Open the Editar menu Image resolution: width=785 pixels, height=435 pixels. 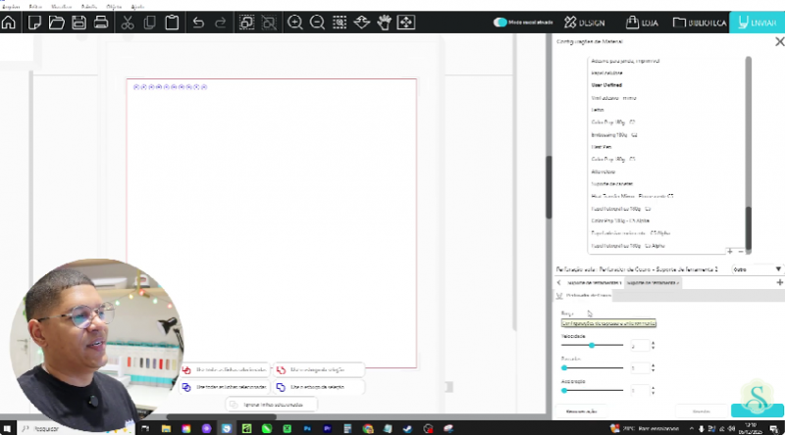point(35,7)
